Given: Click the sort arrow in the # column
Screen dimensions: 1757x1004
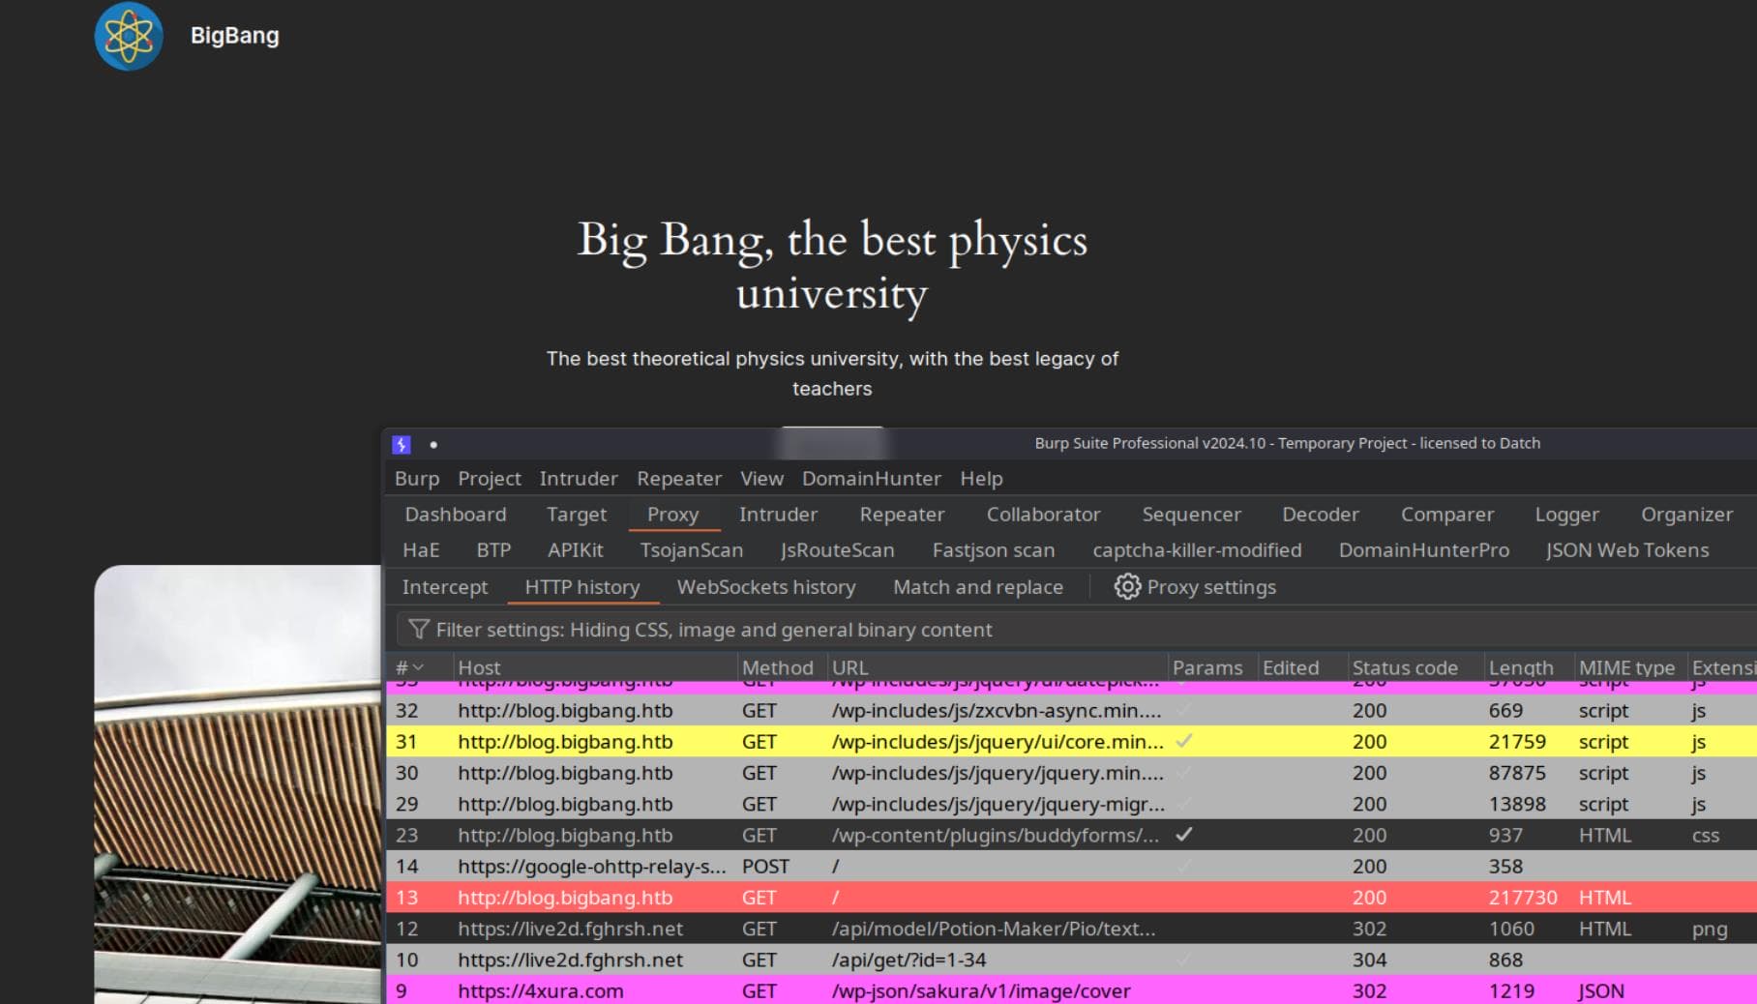Looking at the screenshot, I should coord(418,667).
